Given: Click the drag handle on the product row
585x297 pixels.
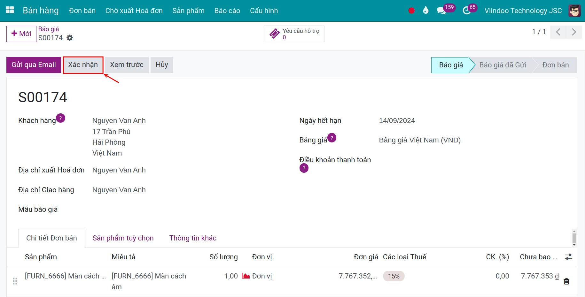Looking at the screenshot, I should click(x=15, y=281).
